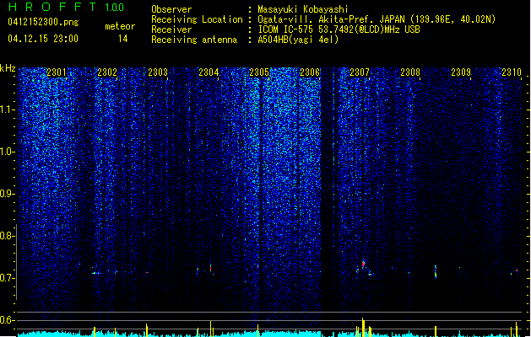Click the 'meteor' label text
531x337 pixels.
[120, 26]
